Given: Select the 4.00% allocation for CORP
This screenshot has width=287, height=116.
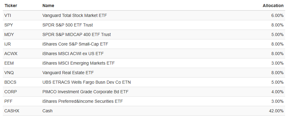Looking at the screenshot, I should [277, 92].
